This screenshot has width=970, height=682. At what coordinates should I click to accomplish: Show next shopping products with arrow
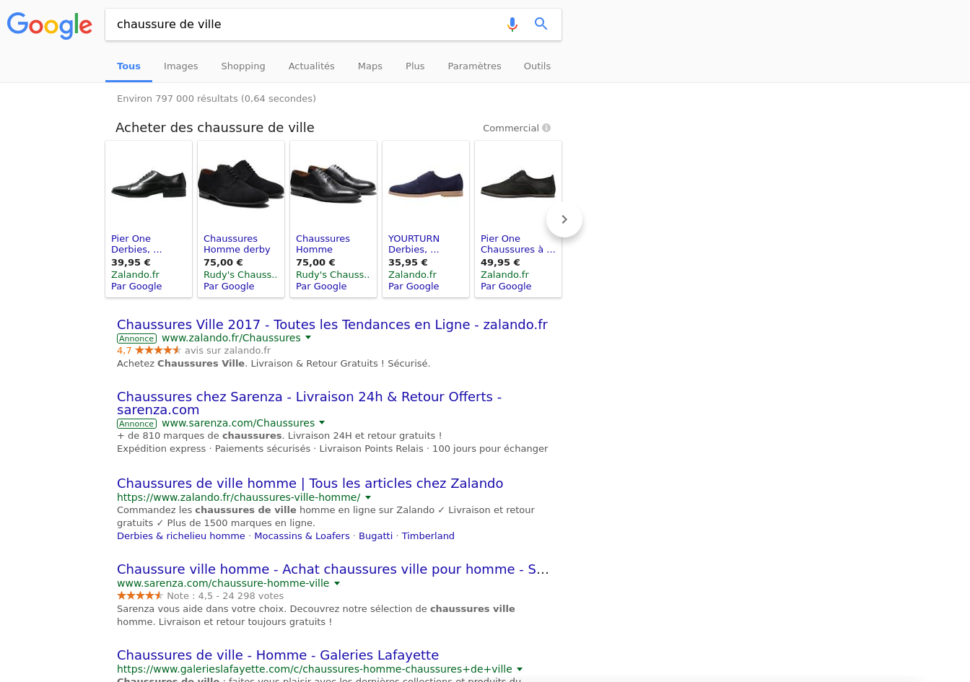(564, 219)
